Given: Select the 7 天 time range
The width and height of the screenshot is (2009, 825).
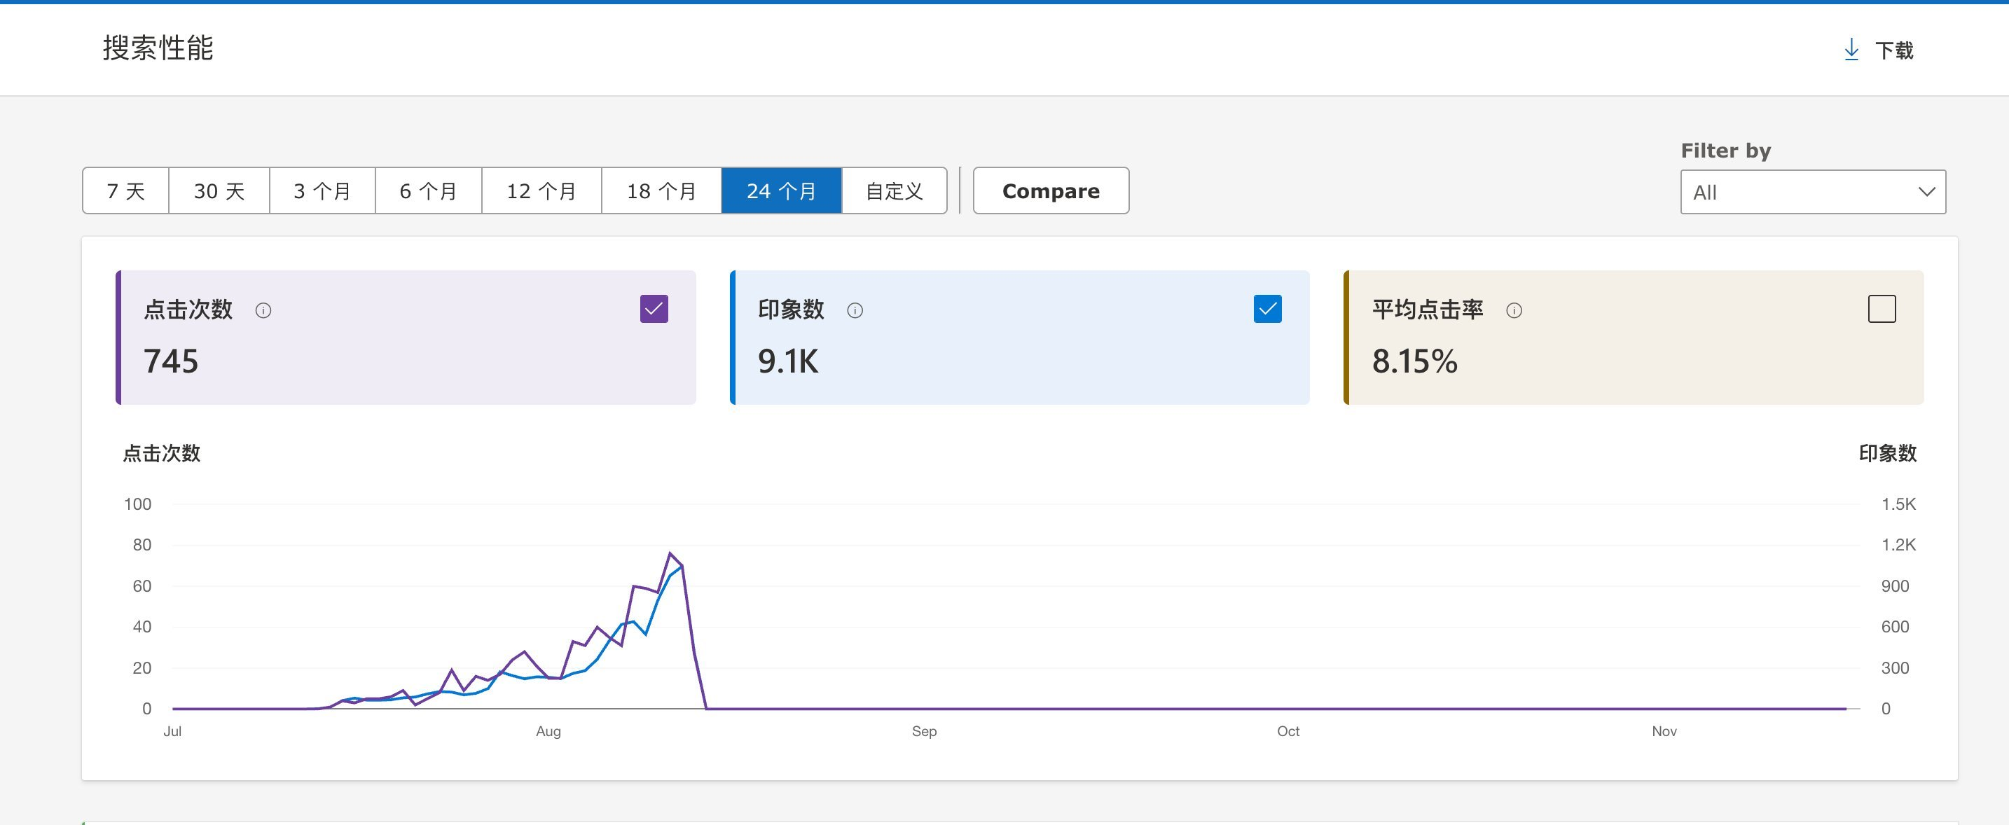Looking at the screenshot, I should (x=125, y=190).
